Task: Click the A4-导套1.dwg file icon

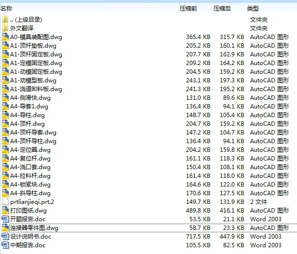Action: [x=5, y=107]
